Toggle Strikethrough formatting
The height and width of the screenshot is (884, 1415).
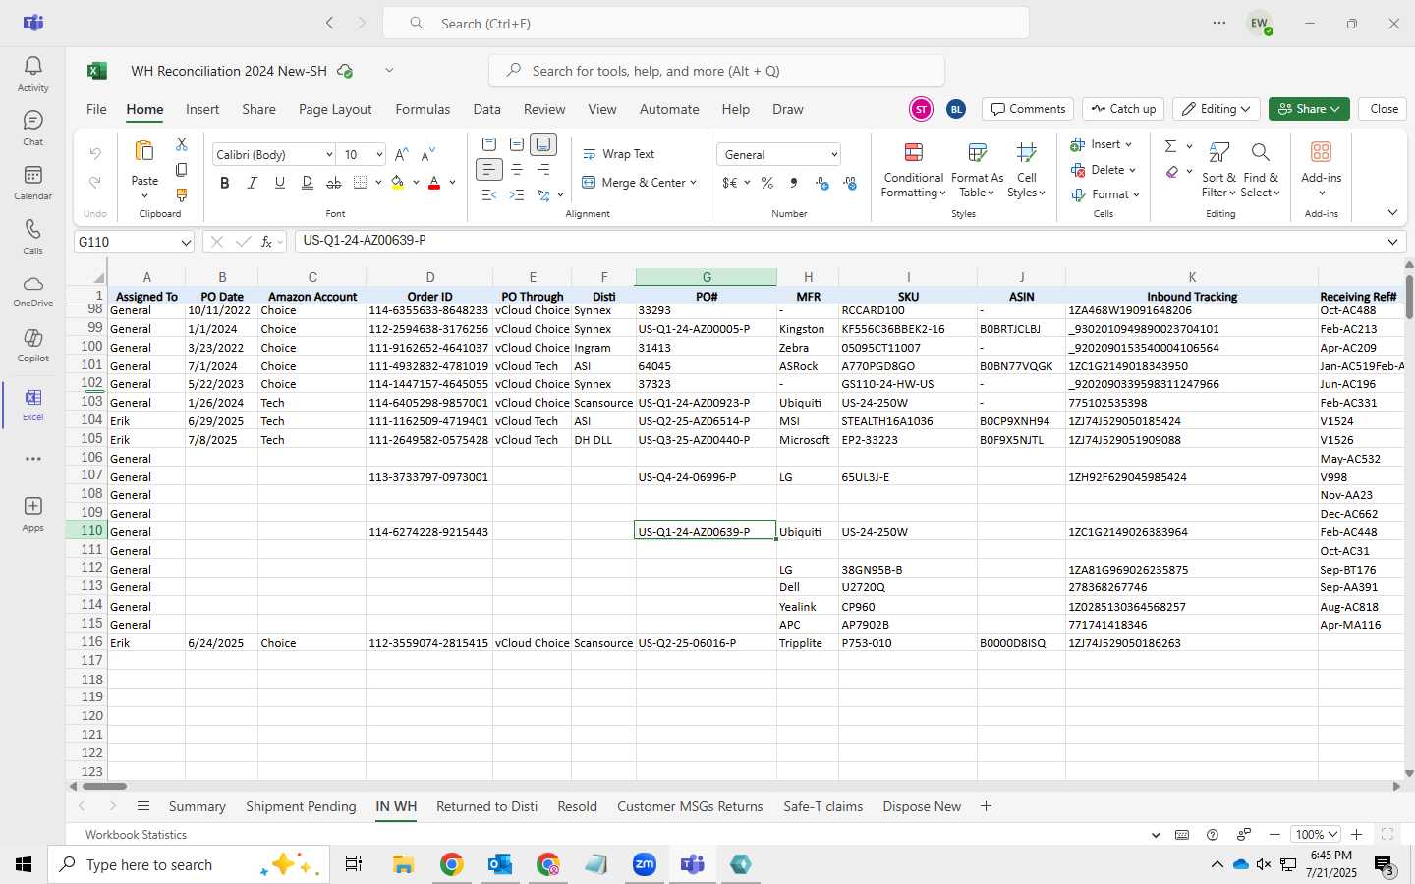334,183
